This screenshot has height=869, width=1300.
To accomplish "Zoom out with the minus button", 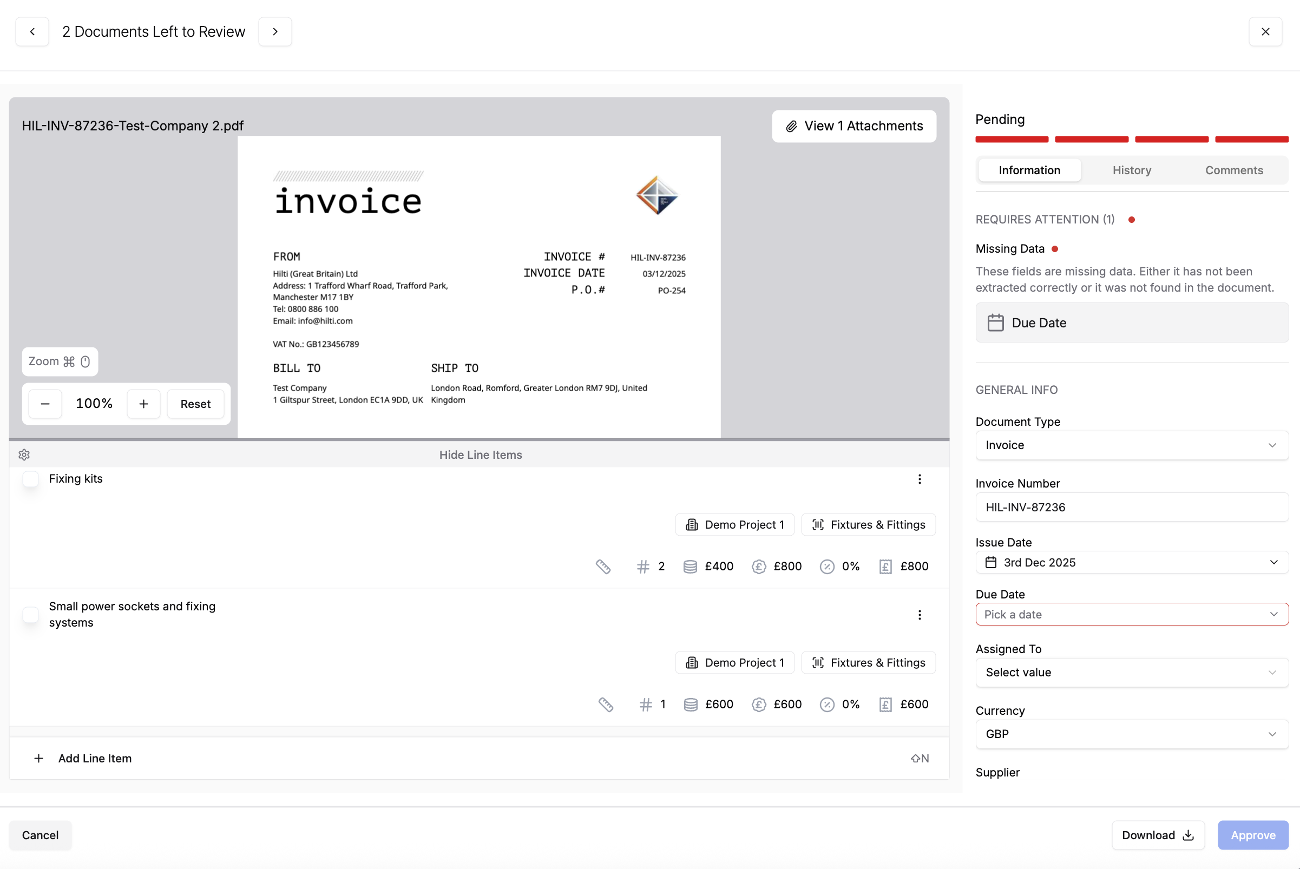I will click(45, 404).
